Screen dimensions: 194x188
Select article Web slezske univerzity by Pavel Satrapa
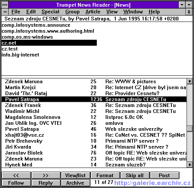coord(94,129)
